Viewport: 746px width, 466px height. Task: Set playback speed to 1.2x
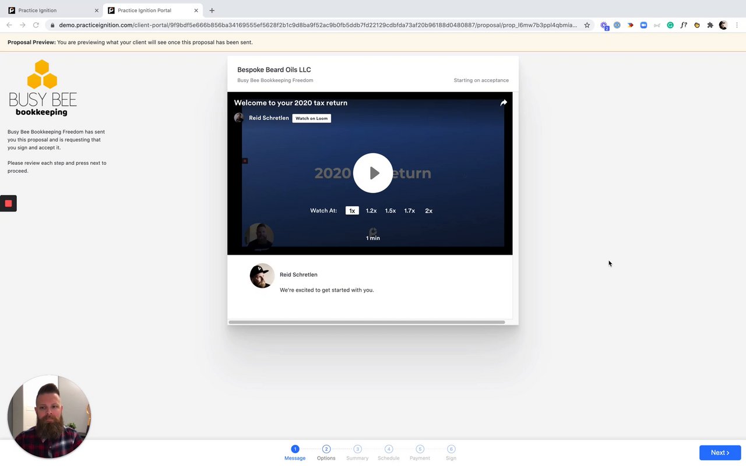371,211
